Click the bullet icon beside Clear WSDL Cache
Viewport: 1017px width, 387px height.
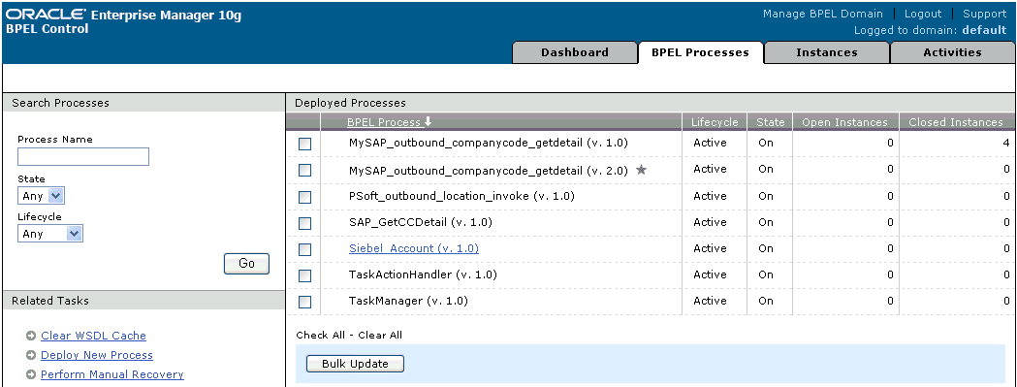tap(30, 336)
